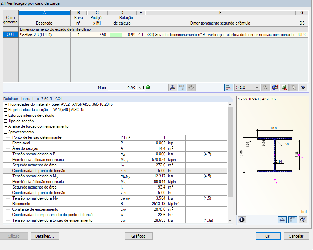The image size is (313, 250).
Task: Click the cross-section info button
Action: (242, 220)
